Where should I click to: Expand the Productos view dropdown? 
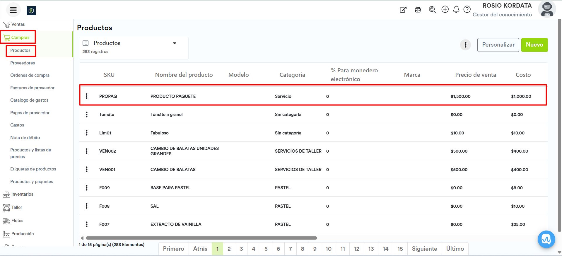click(x=175, y=43)
